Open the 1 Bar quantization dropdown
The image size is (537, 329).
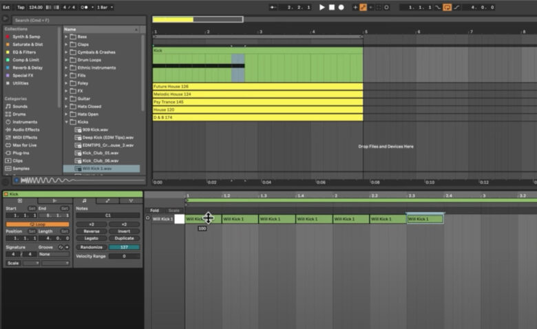103,7
